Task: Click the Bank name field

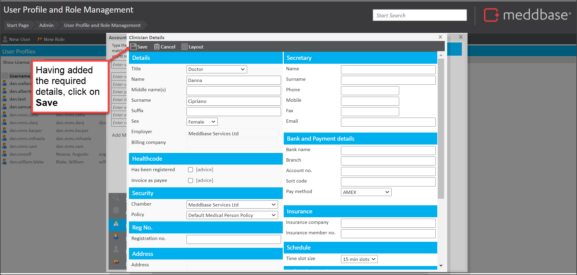Action: coord(388,151)
